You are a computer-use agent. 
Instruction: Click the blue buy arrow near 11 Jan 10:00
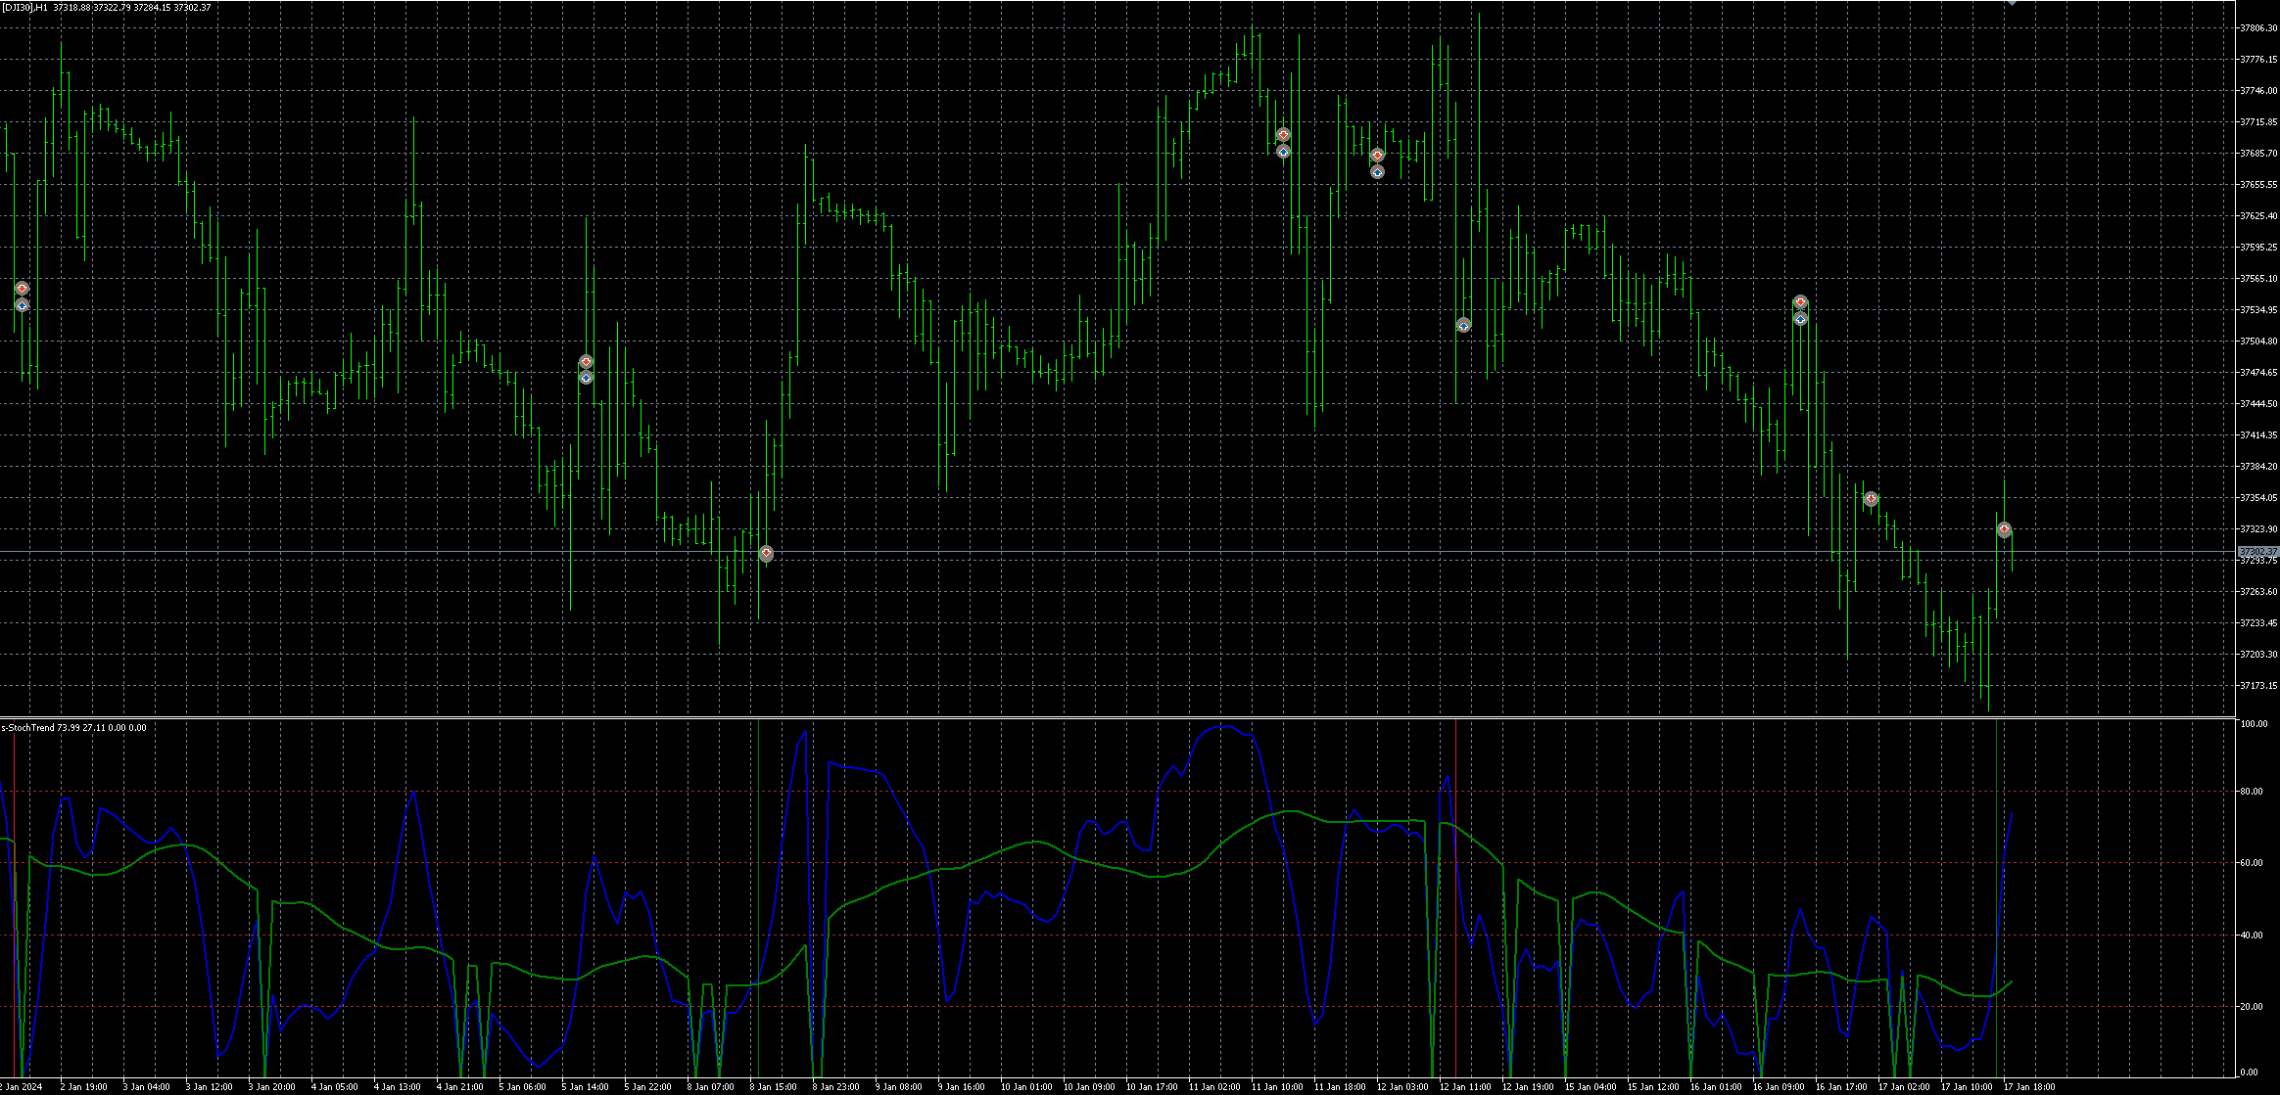coord(1283,152)
